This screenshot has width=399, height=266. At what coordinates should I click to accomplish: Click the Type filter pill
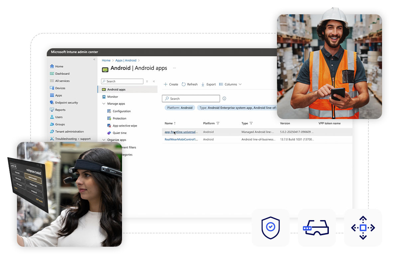[x=237, y=108]
